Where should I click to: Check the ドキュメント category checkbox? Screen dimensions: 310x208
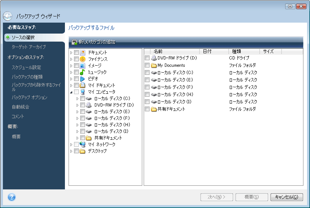coord(76,53)
